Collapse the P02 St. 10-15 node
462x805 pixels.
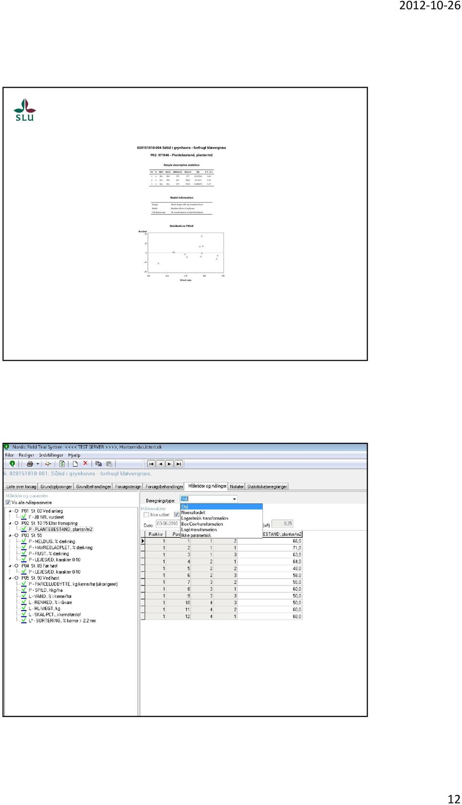tap(11, 523)
